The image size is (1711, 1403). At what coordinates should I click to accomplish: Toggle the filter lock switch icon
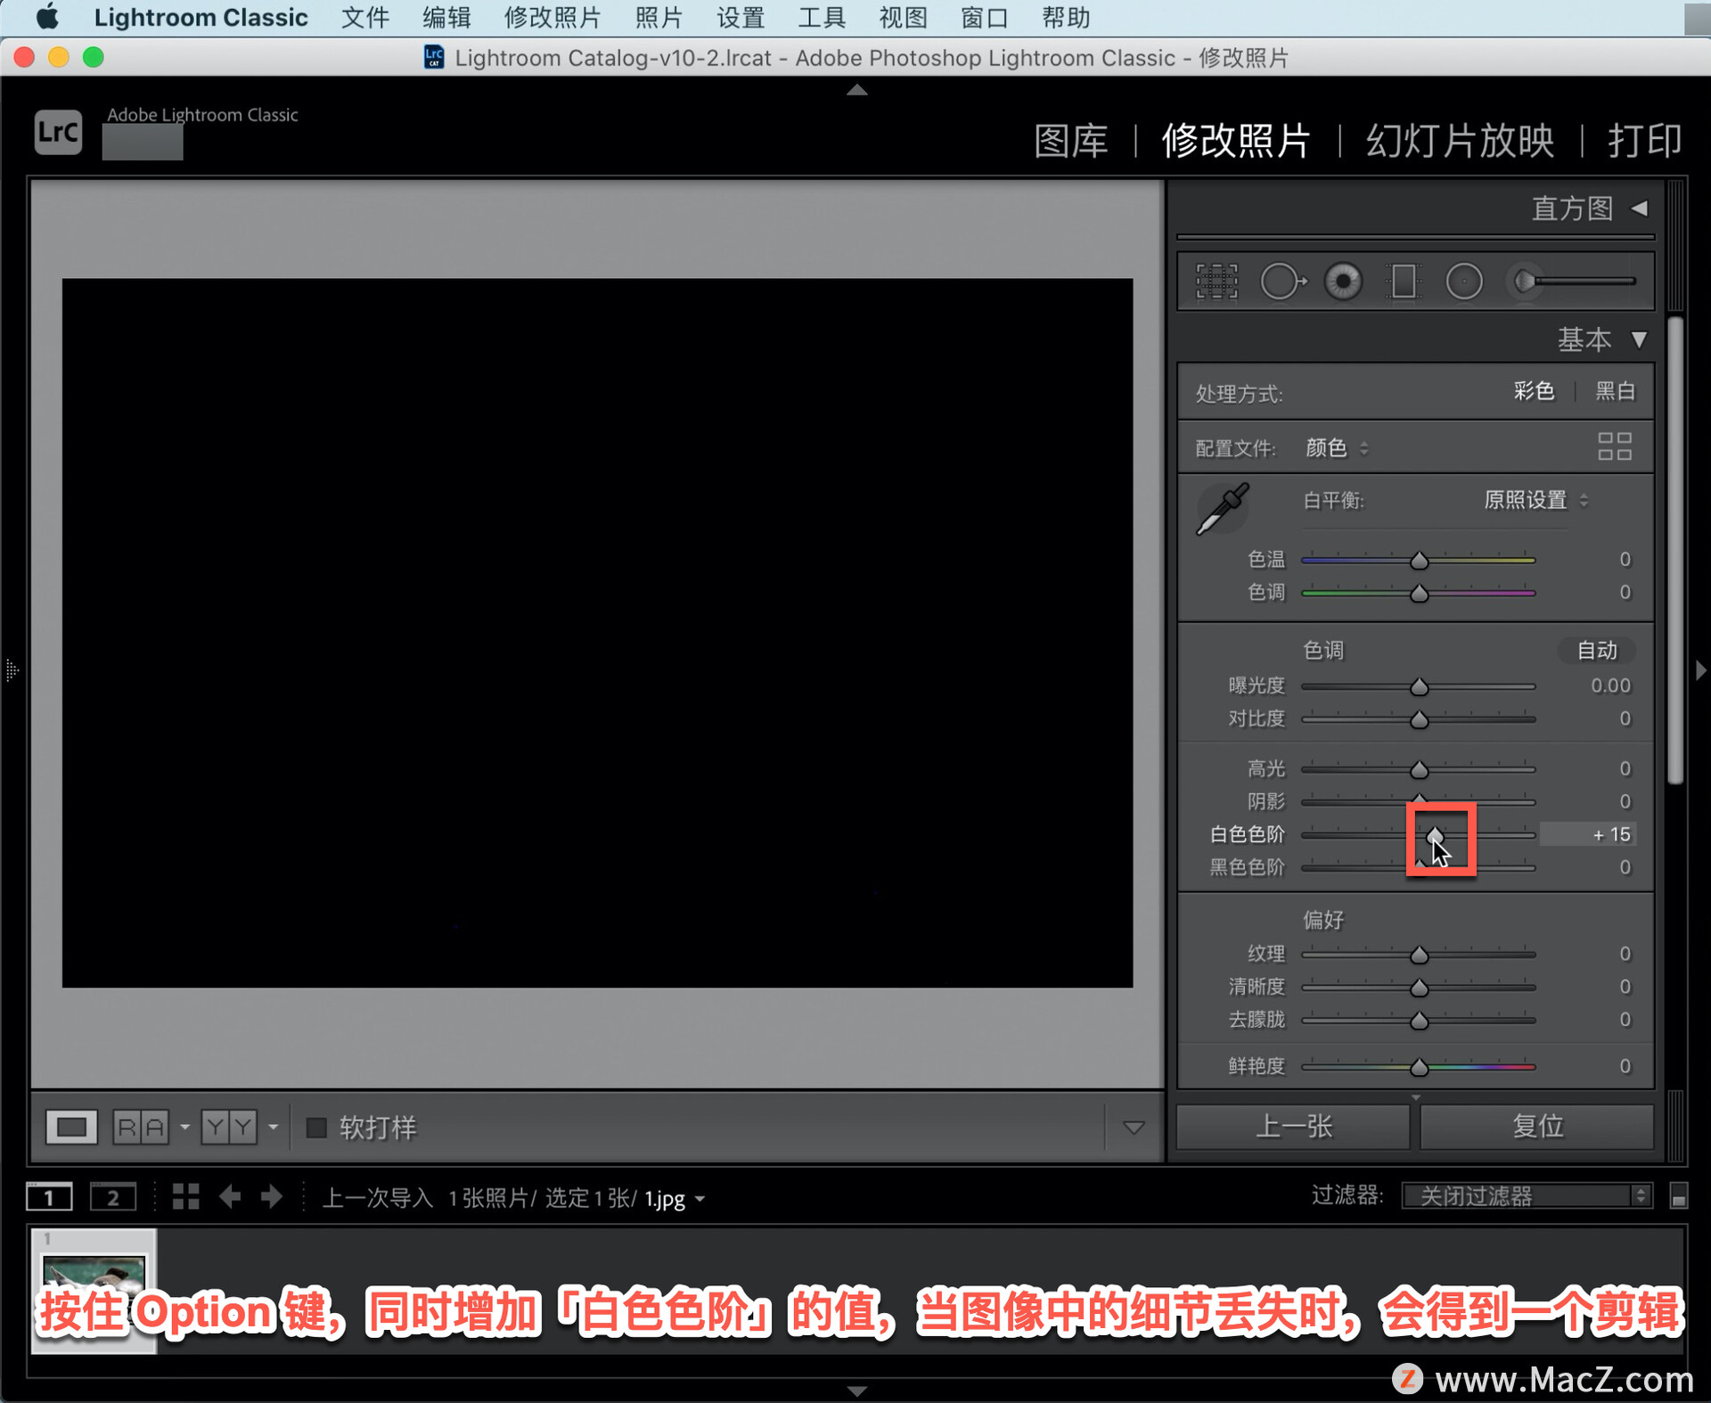[1678, 1196]
